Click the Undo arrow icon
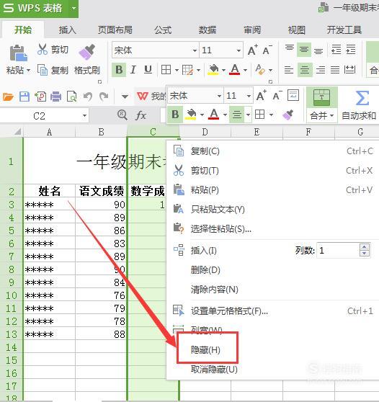Screen dimensions: 379x402 coord(88,97)
